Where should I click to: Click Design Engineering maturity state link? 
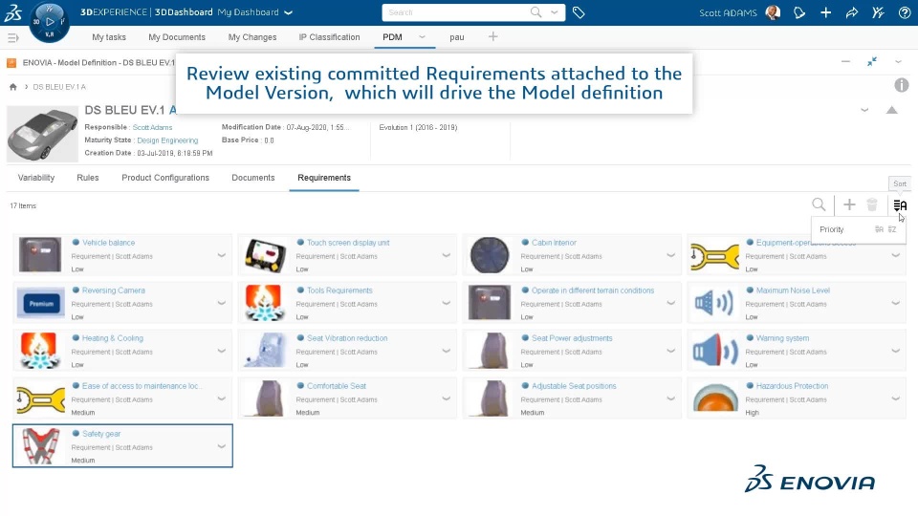(x=167, y=140)
